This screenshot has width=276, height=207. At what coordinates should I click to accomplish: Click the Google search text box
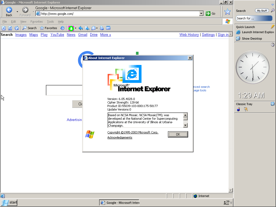click(x=64, y=90)
